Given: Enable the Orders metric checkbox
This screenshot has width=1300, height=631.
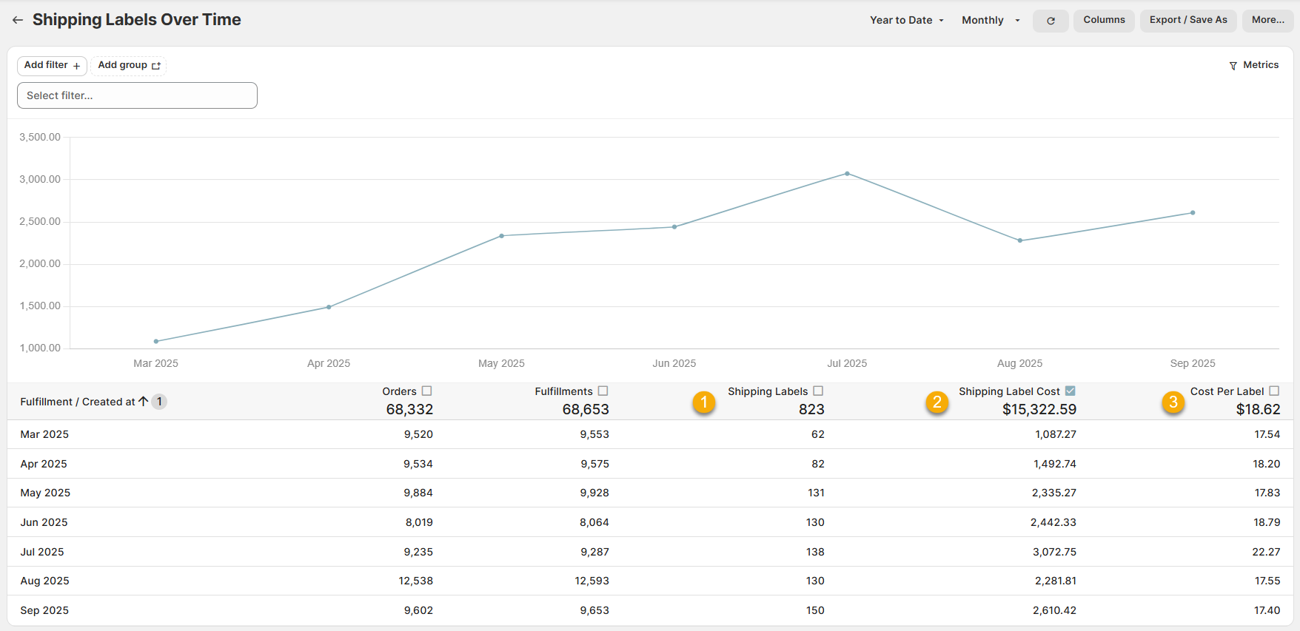Looking at the screenshot, I should (x=426, y=391).
